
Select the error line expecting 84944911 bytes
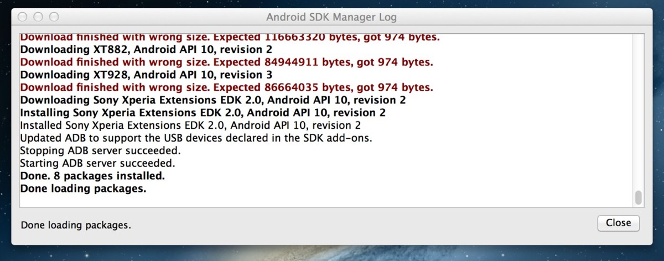tap(226, 62)
